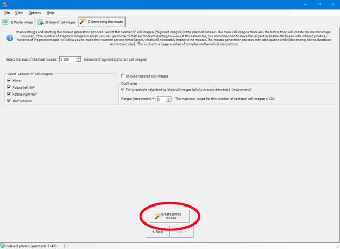Go to previous step with Back button
Screen dimensions: 340x249
(158, 232)
